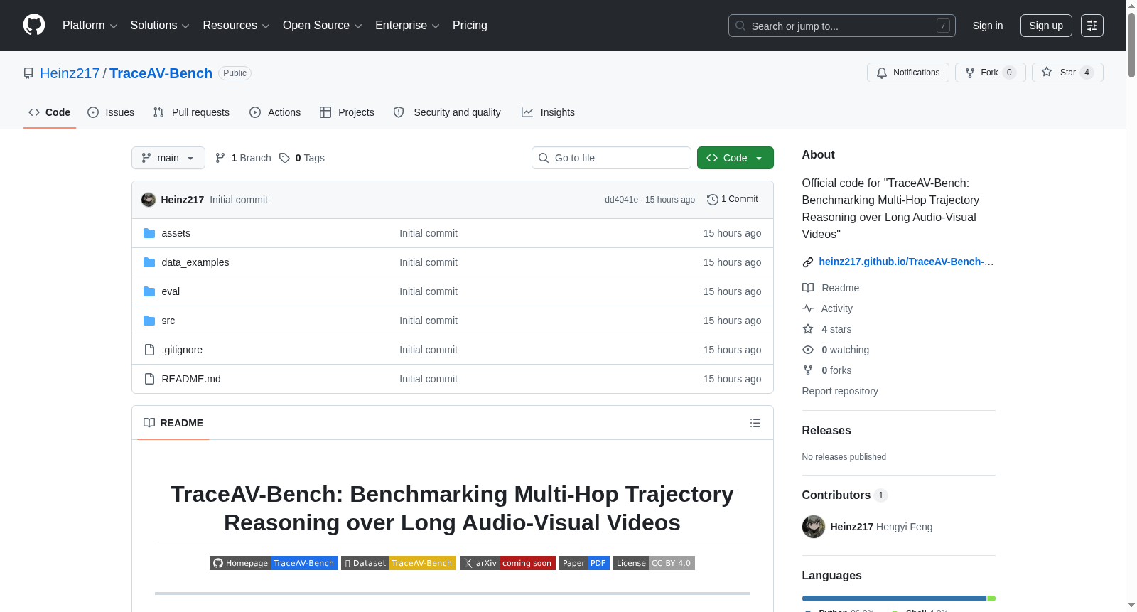Click the star icon beside Star
The width and height of the screenshot is (1137, 612).
tap(1047, 73)
